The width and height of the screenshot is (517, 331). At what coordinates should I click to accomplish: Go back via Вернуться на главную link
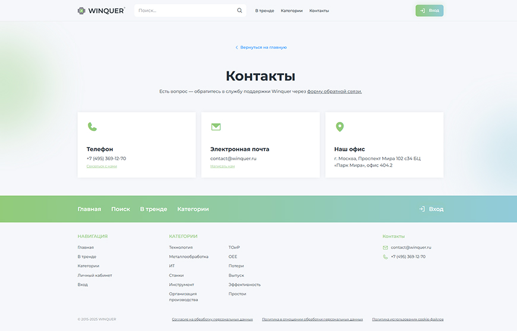[261, 48]
